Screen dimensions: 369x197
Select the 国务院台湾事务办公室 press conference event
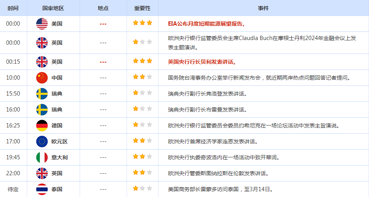(x=259, y=78)
